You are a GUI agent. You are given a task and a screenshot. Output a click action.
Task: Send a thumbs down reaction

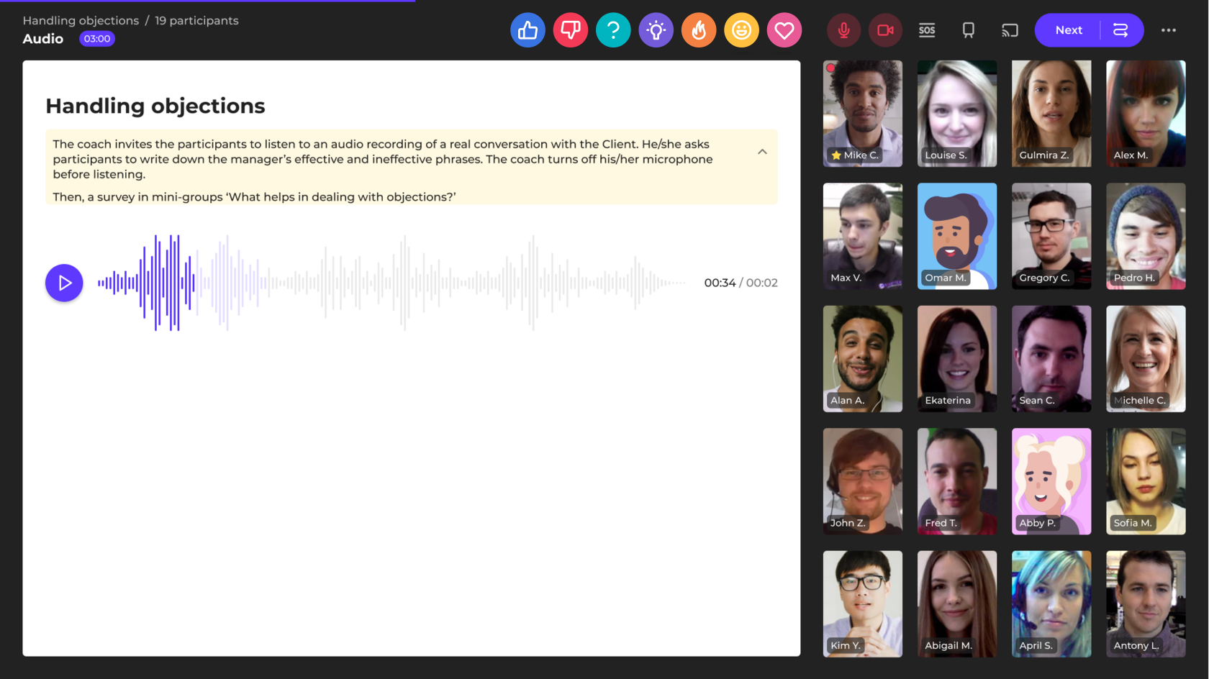point(570,30)
